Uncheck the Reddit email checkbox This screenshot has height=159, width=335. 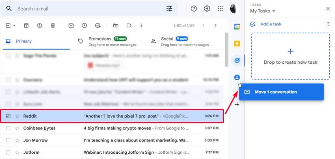8,116
